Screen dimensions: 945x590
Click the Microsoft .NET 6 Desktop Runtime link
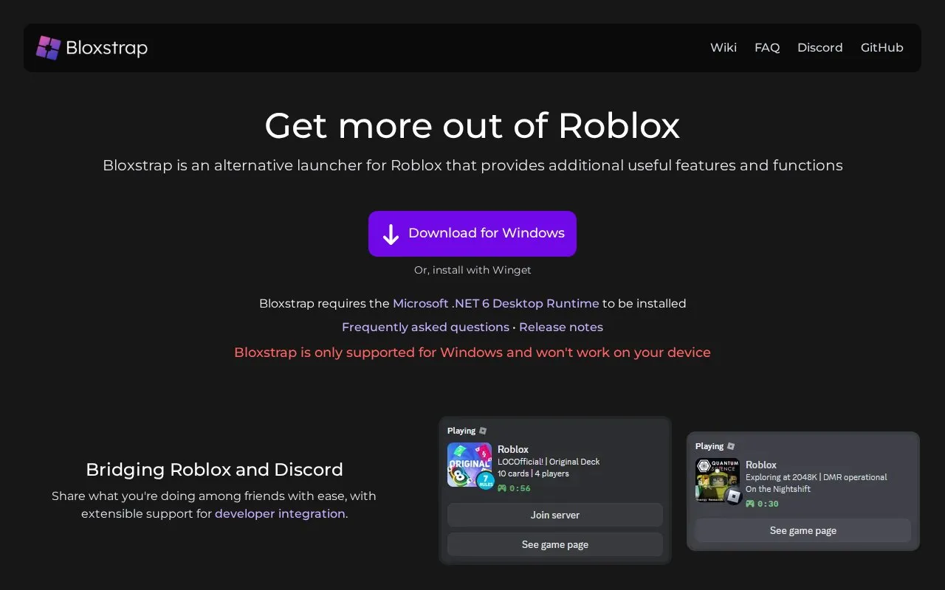(x=496, y=303)
